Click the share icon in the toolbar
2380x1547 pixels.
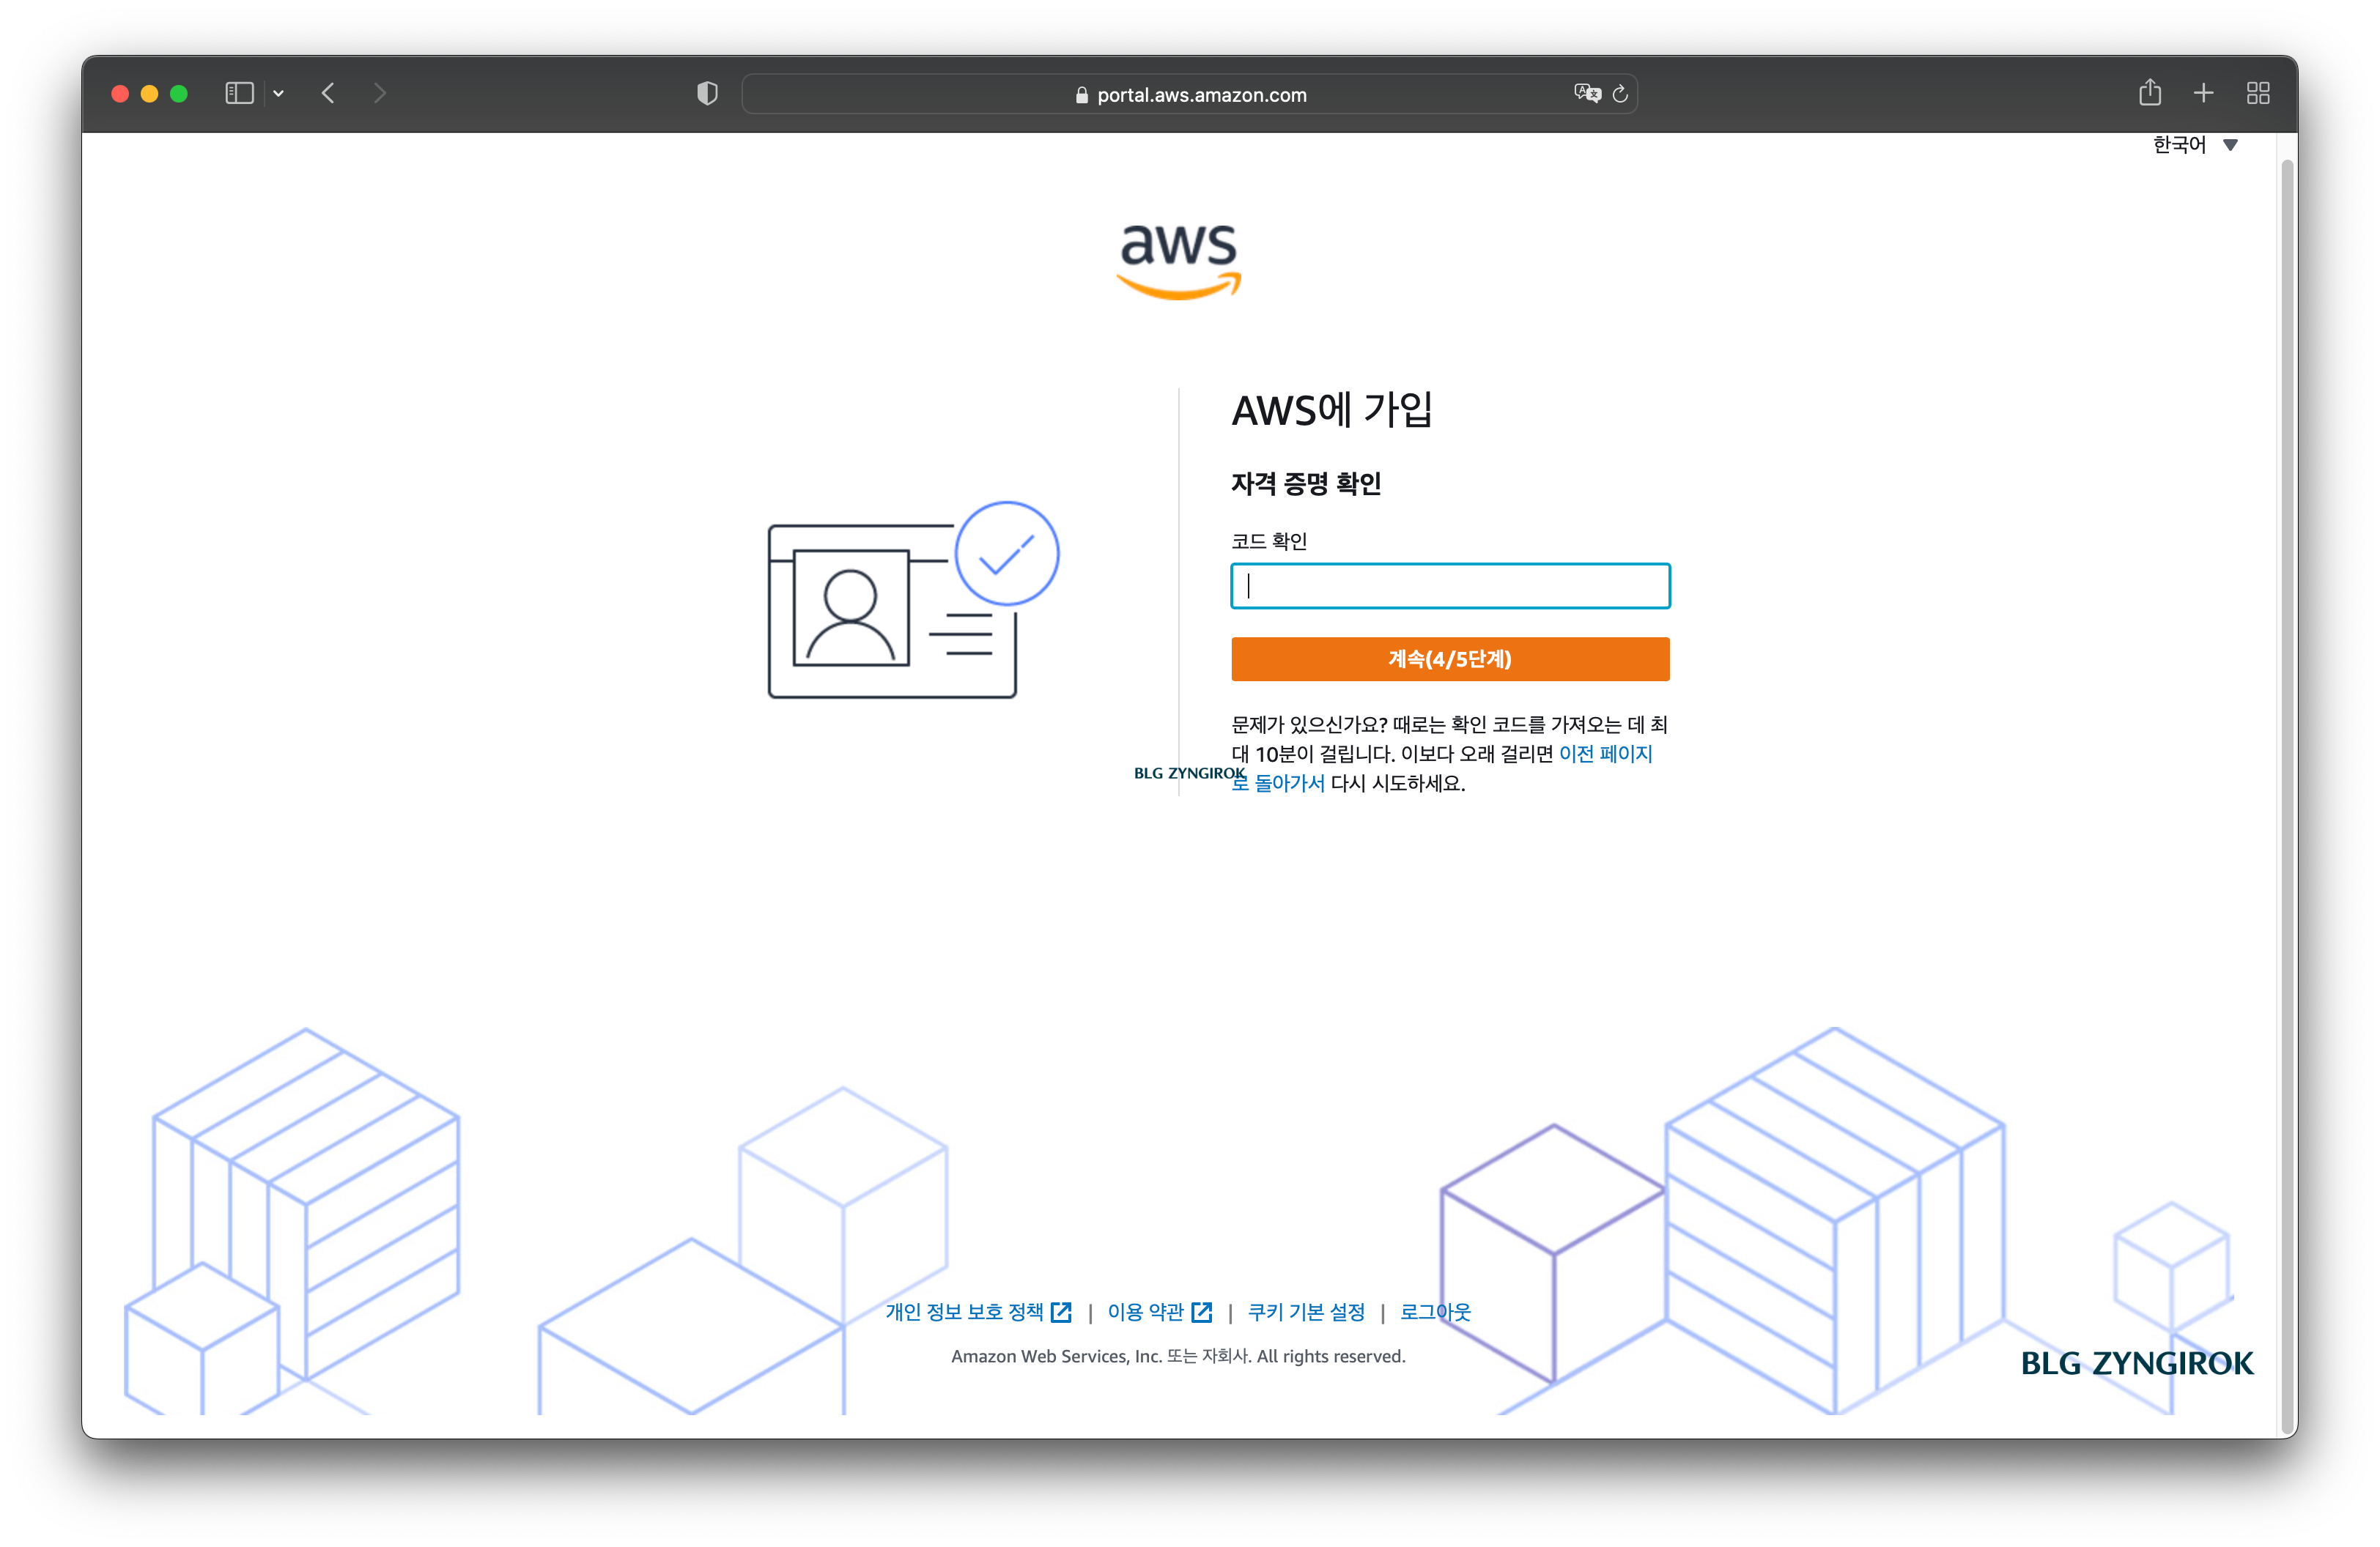tap(2151, 92)
